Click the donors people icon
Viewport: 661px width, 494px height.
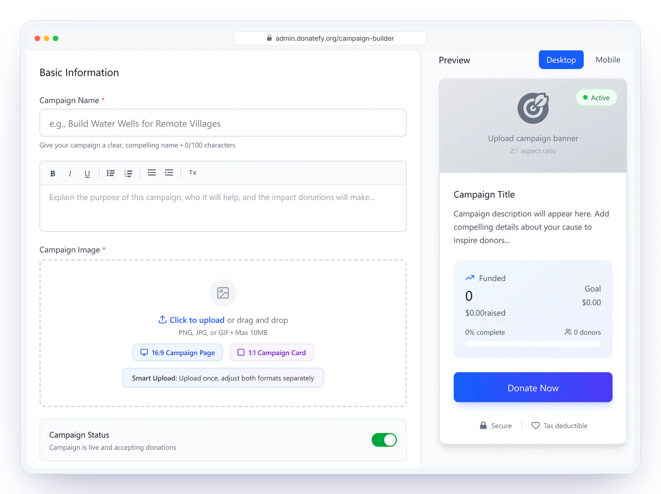click(x=568, y=332)
